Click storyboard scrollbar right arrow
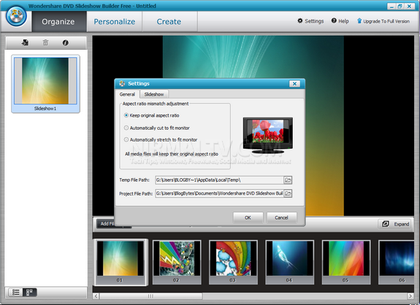Image resolution: width=420 pixels, height=305 pixels. coord(411,296)
